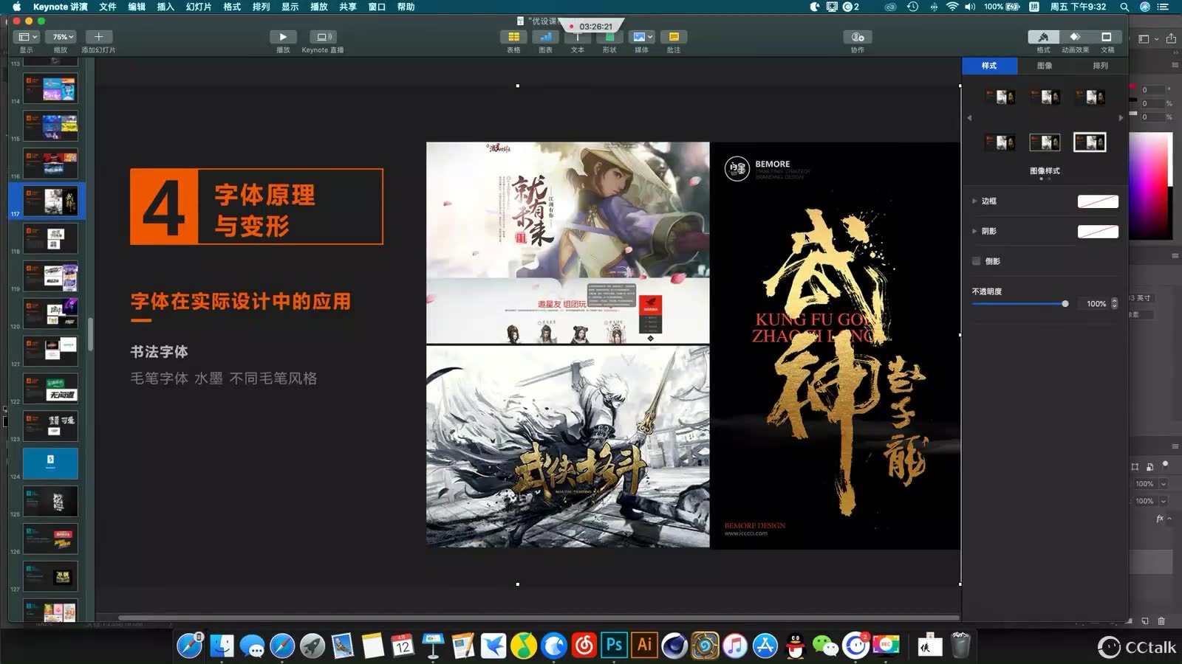This screenshot has width=1182, height=664.
Task: Select slide 124 blue thumbnail
Action: [50, 464]
